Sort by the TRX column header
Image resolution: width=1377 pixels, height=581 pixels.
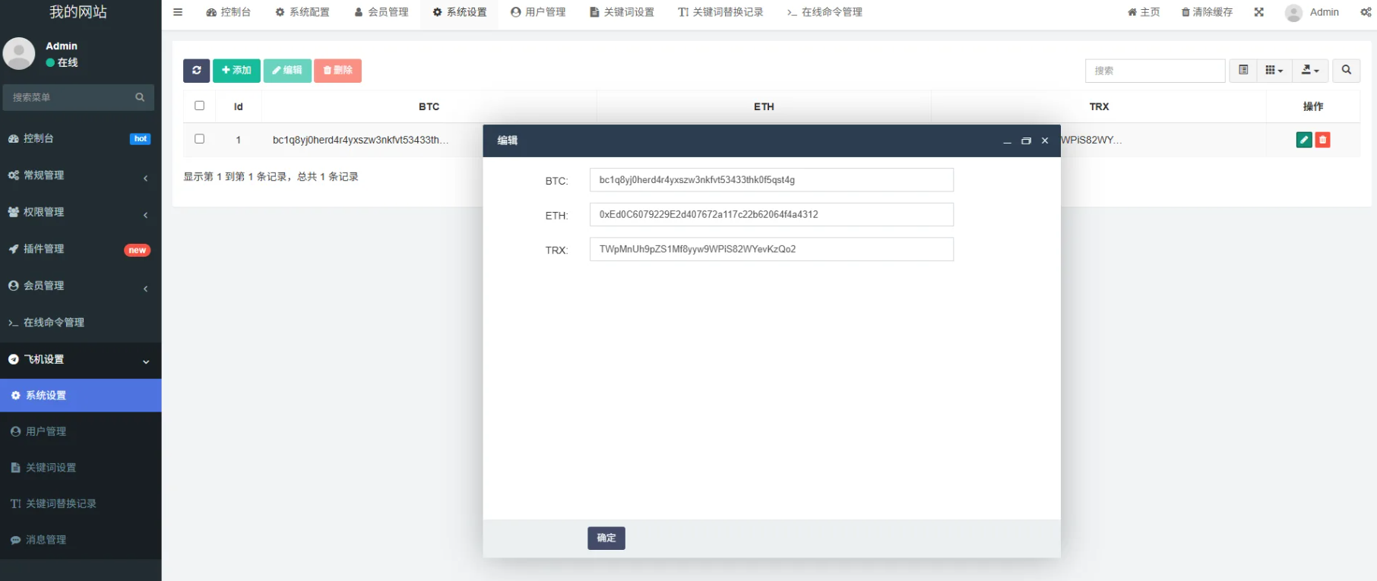[1099, 107]
